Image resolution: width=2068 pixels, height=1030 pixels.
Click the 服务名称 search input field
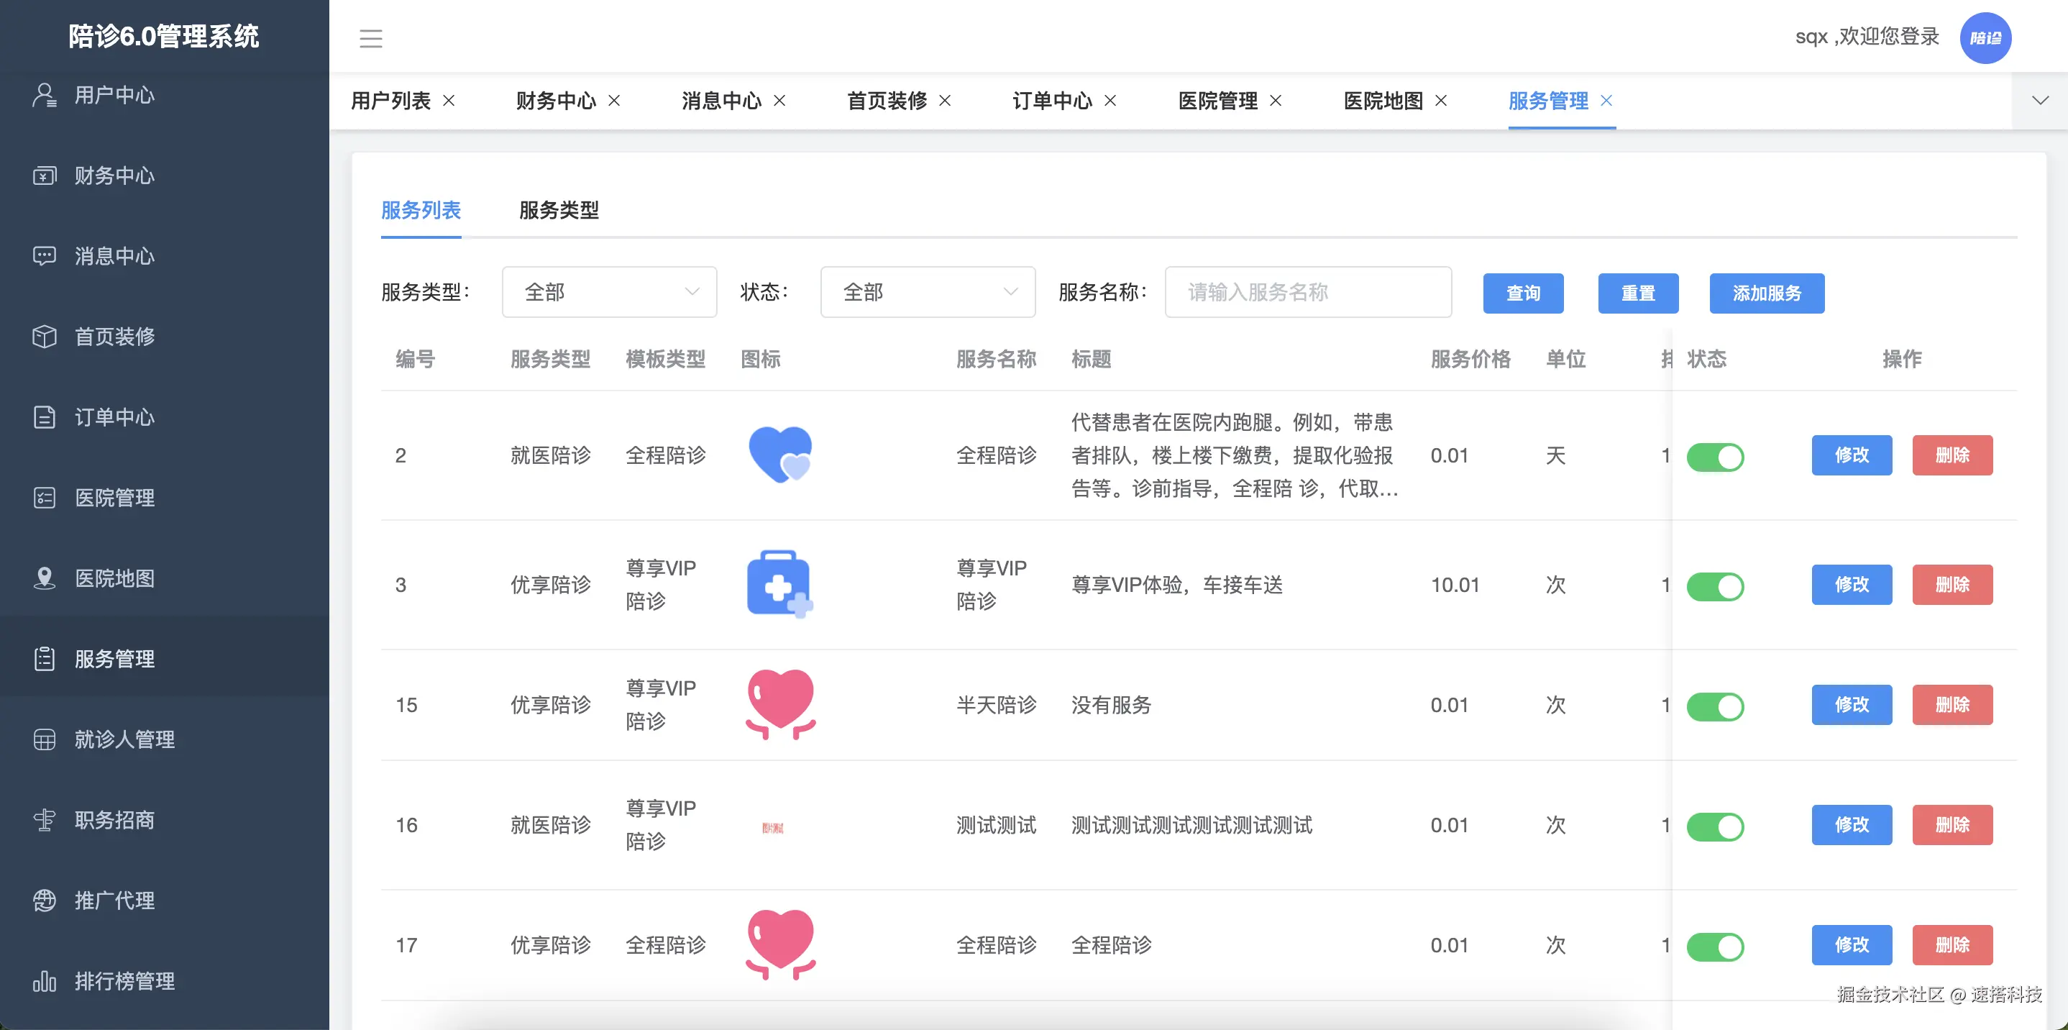tap(1308, 292)
